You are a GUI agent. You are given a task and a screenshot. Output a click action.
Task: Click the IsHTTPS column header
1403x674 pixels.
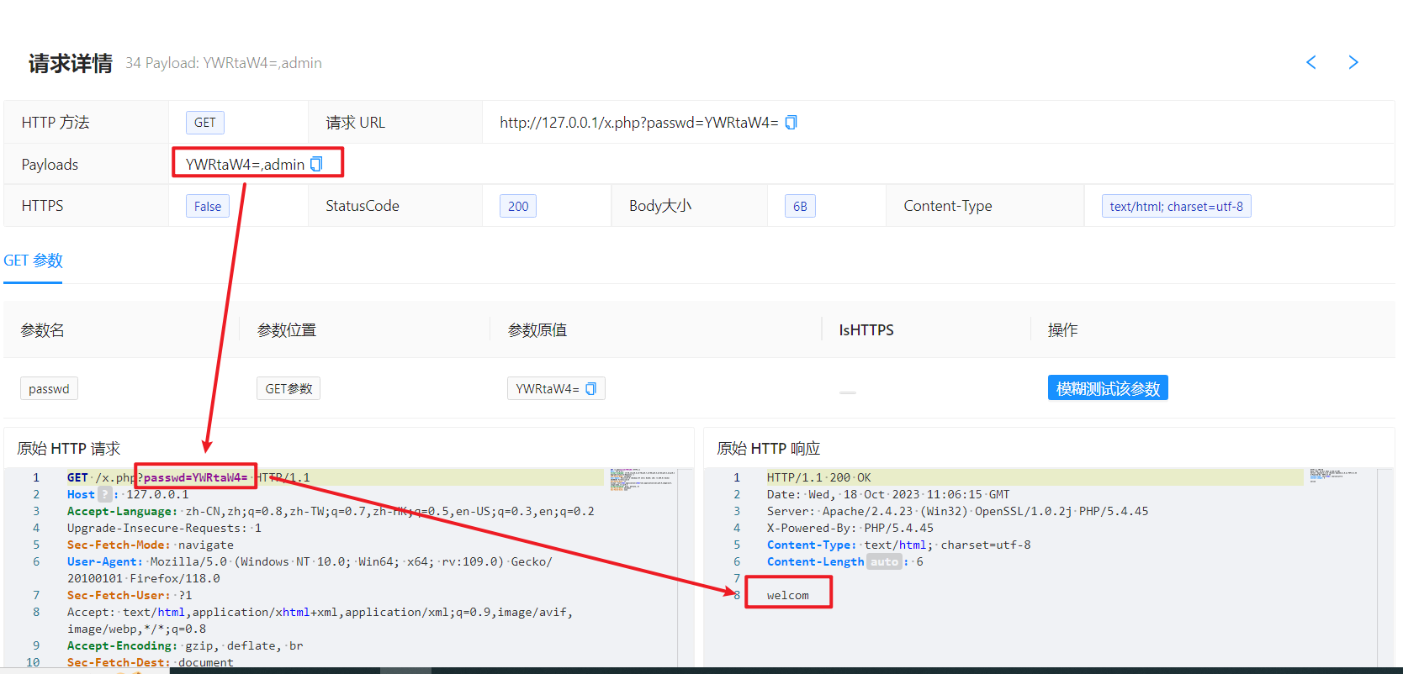point(866,330)
